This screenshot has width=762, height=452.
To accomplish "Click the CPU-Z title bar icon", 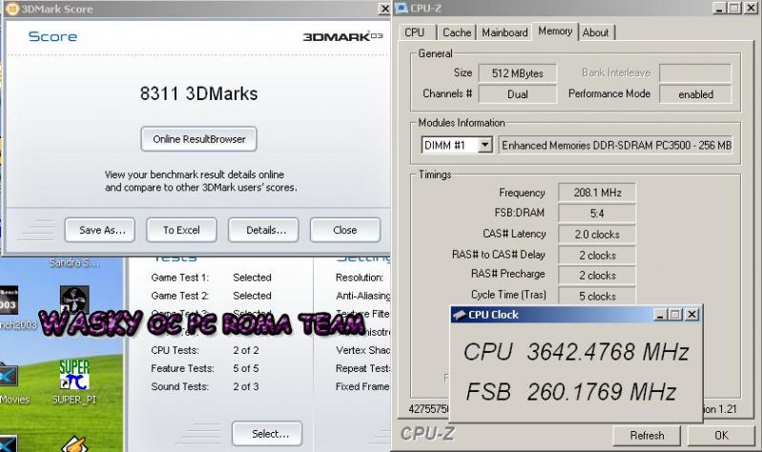I will pos(402,9).
